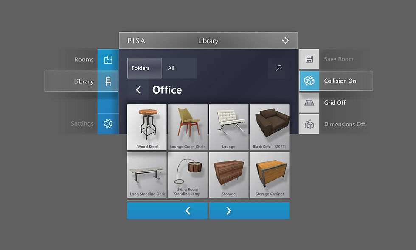
Task: Toggle the Collision On cube icon
Action: coord(309,81)
